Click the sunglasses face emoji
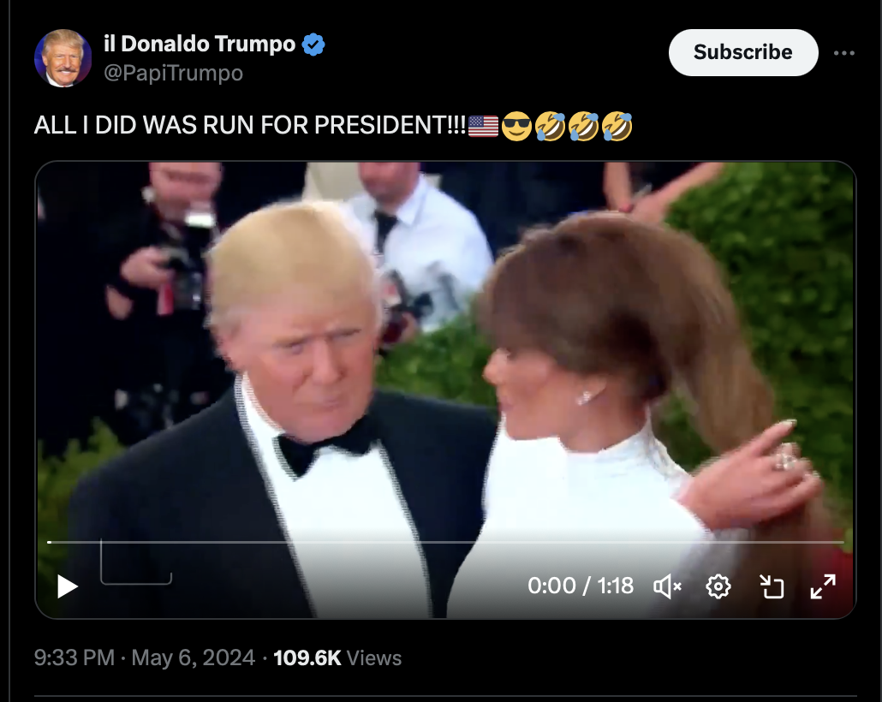882x702 pixels. [x=516, y=126]
